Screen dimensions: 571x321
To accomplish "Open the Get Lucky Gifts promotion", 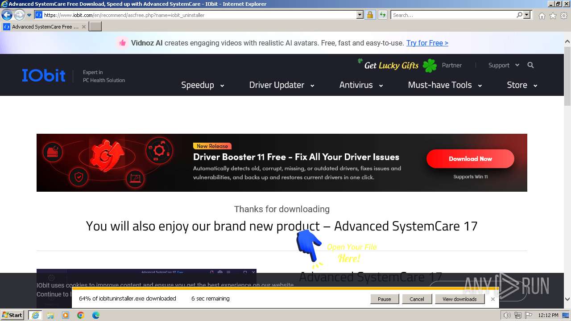I will point(397,65).
